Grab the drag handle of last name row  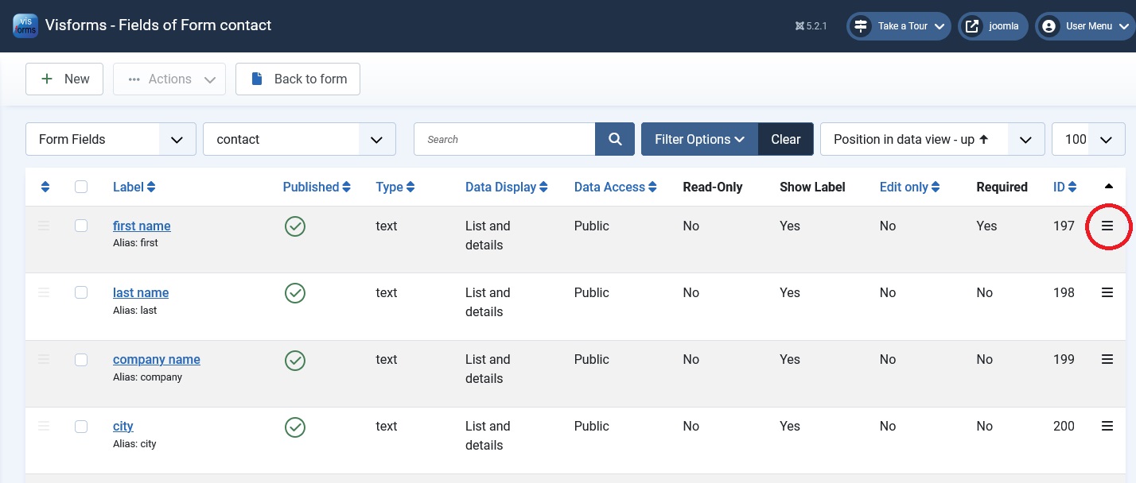[44, 292]
